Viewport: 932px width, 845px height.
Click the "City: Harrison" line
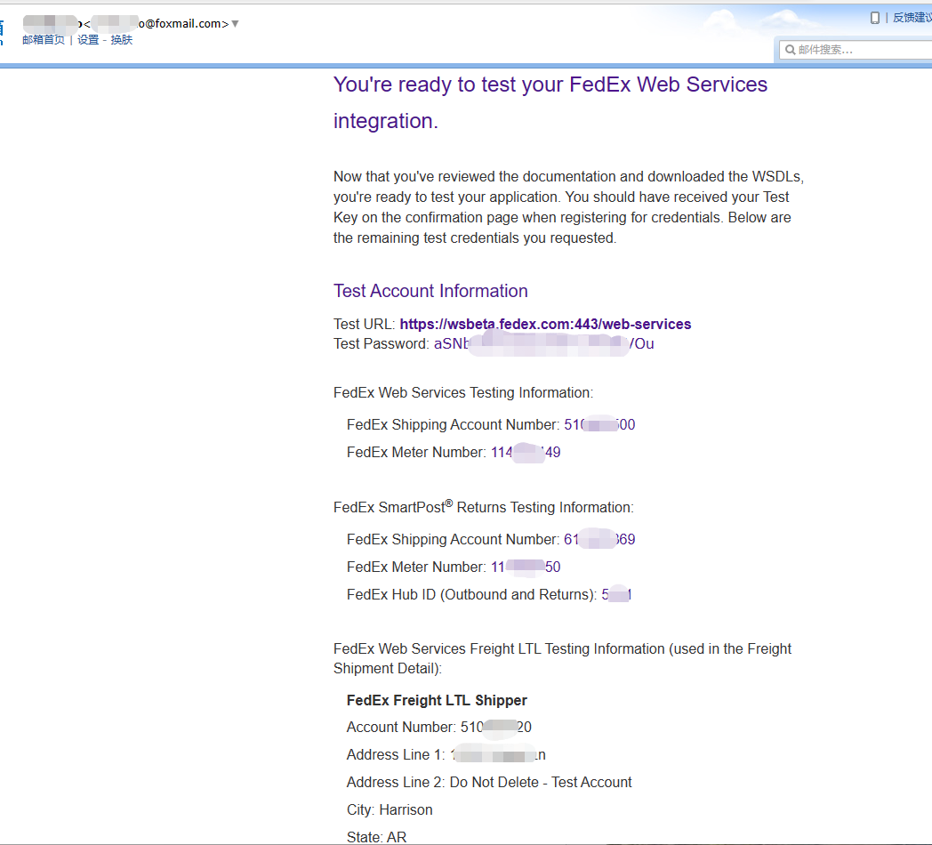pyautogui.click(x=390, y=810)
